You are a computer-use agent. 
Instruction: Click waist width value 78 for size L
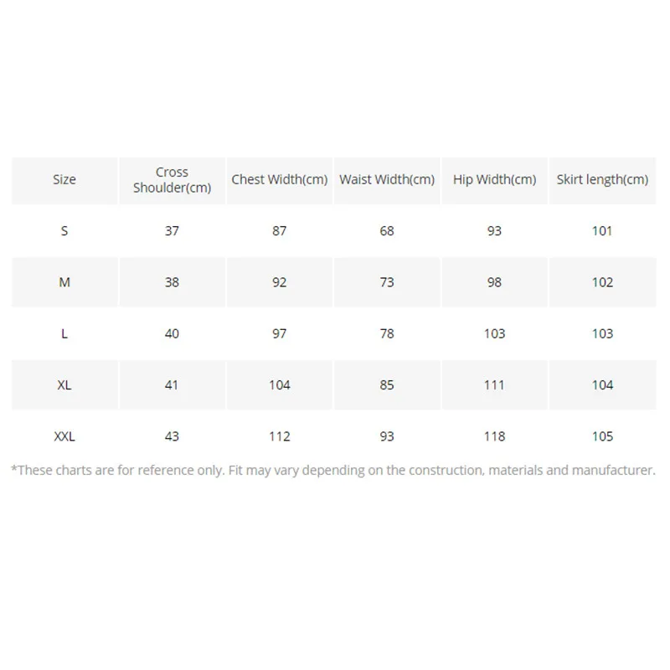point(387,333)
